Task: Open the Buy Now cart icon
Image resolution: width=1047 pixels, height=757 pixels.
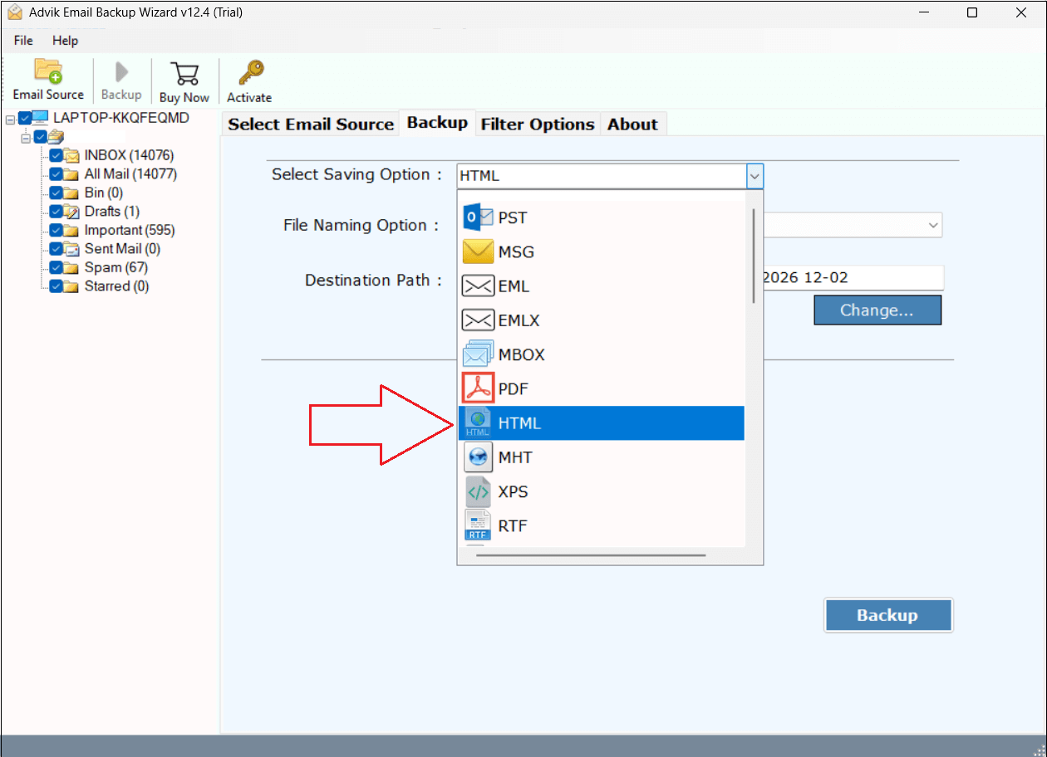Action: point(184,73)
